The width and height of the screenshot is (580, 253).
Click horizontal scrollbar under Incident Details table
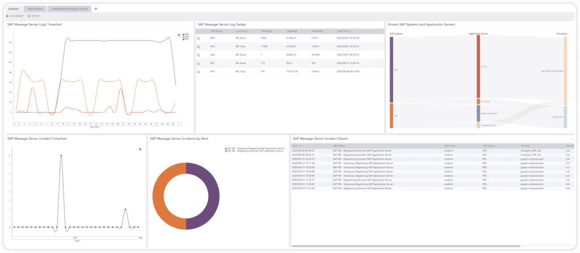click(x=406, y=246)
